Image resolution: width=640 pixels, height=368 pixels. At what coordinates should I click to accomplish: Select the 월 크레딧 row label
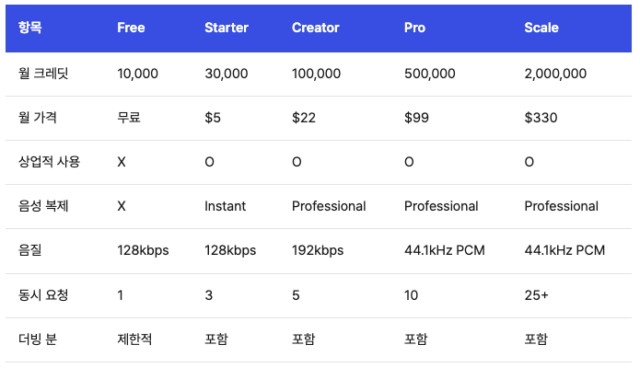click(x=43, y=74)
